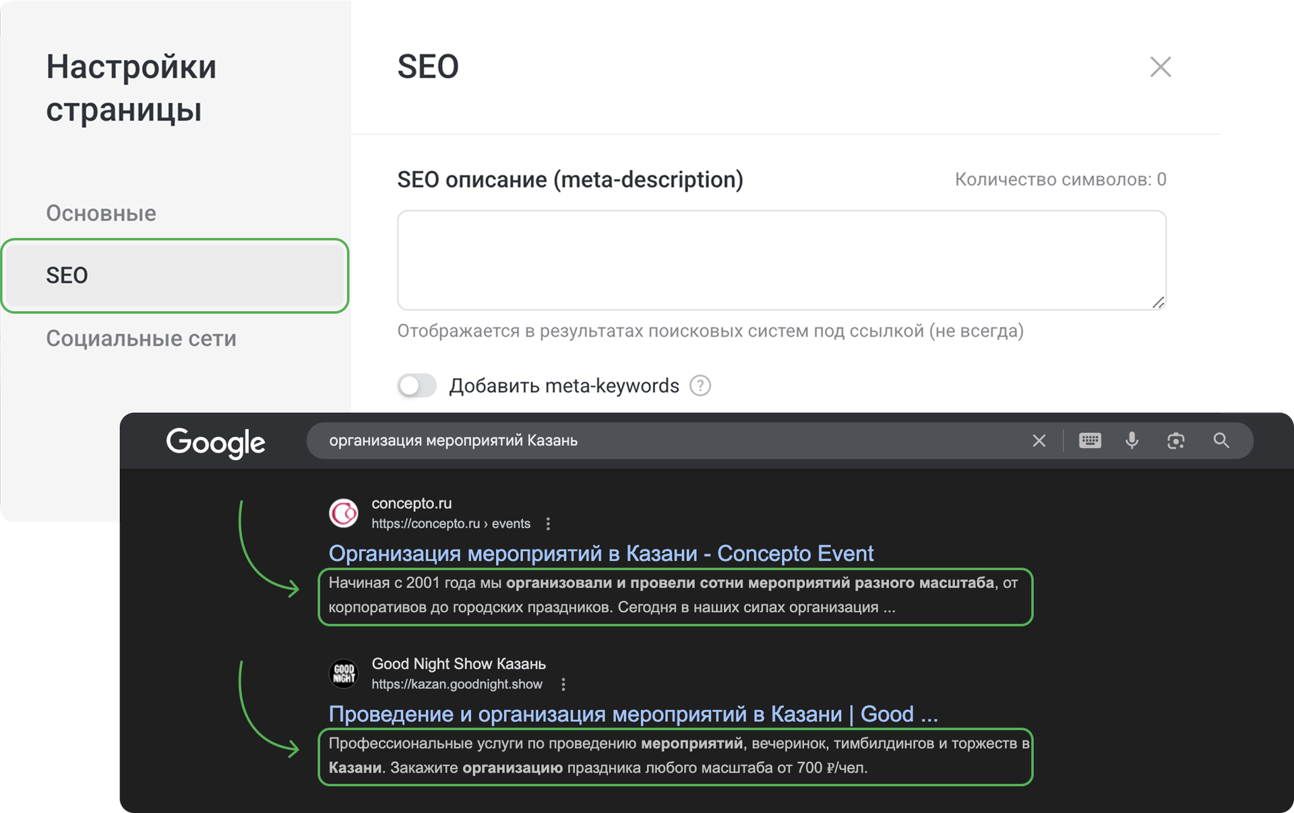Image resolution: width=1294 pixels, height=813 pixels.
Task: Click the Good Night Show favicon
Action: coord(344,674)
